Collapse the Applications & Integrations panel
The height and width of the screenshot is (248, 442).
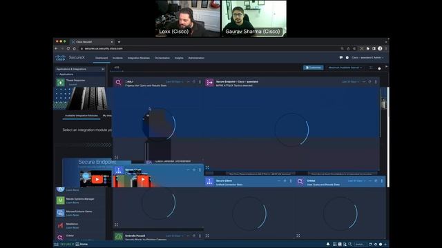[x=103, y=69]
